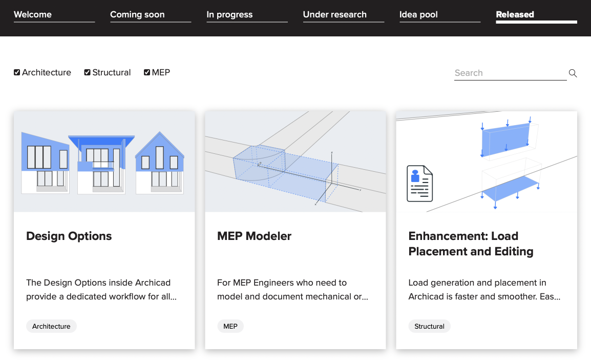Viewport: 591px width, 362px height.
Task: Open the MEP Modeler card title
Action: tap(255, 236)
